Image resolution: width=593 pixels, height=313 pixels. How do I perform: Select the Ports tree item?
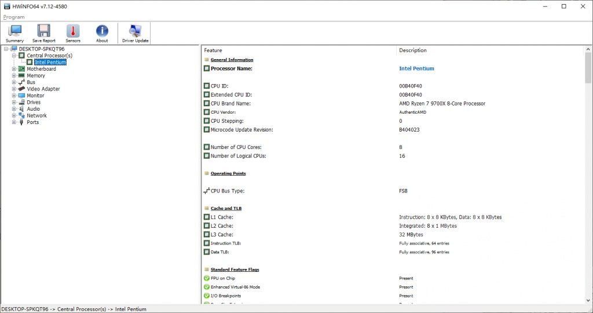click(x=32, y=122)
